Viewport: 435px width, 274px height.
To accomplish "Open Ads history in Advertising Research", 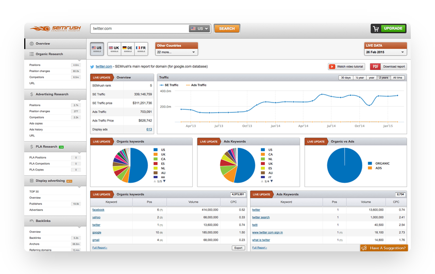I will coord(36,129).
